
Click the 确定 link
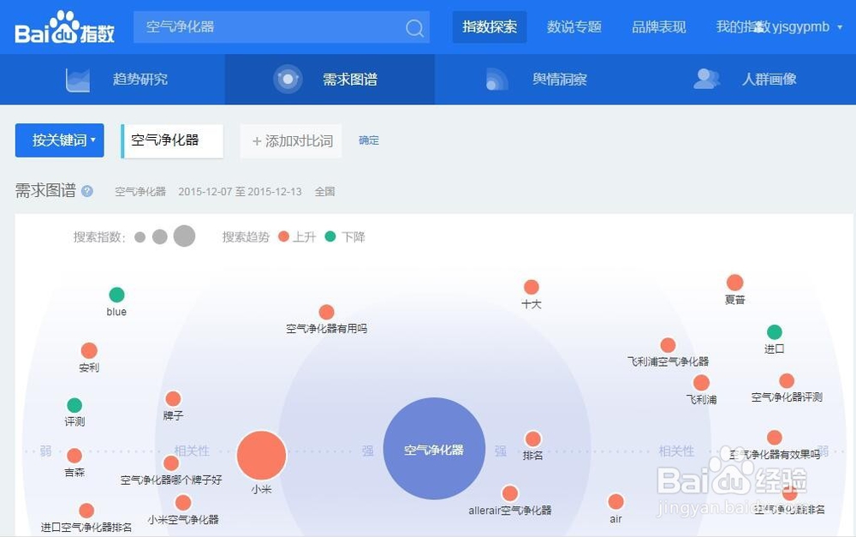coord(368,140)
